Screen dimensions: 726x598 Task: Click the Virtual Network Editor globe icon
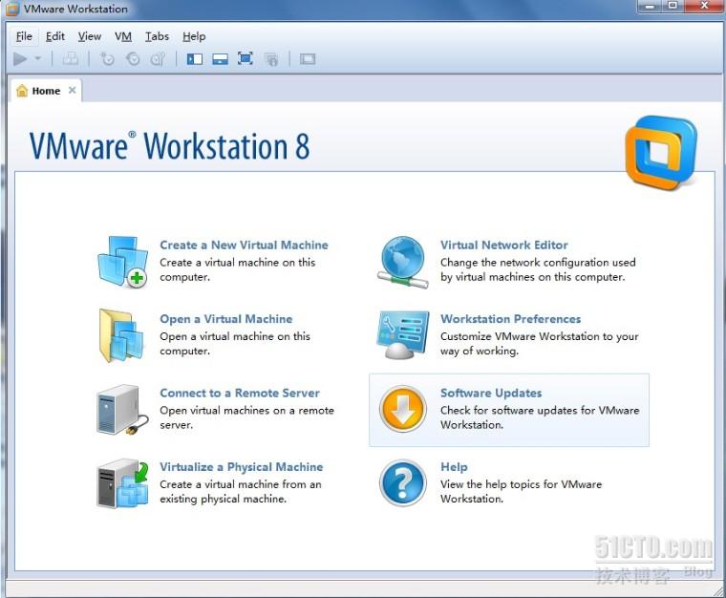[x=403, y=262]
